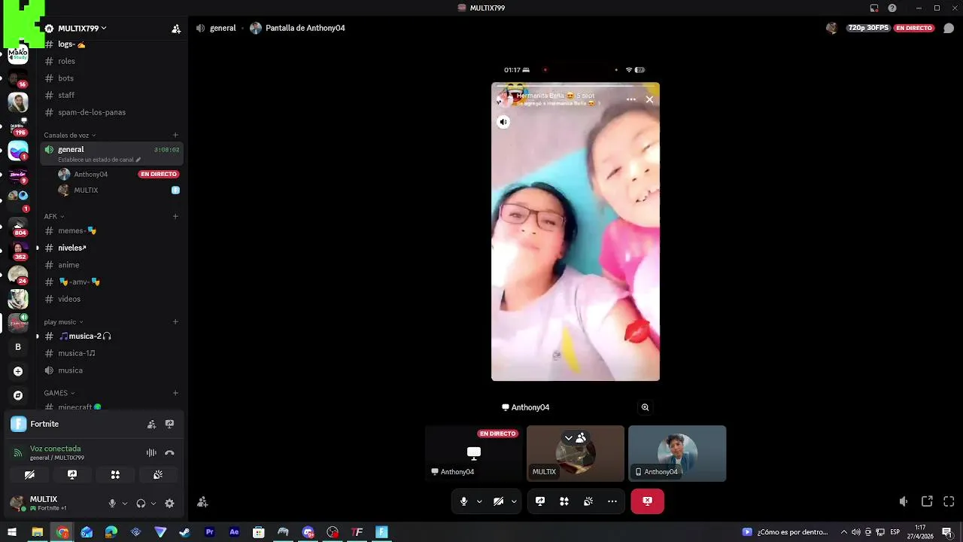
Task: Collapse the AFK category
Action: pyautogui.click(x=53, y=217)
